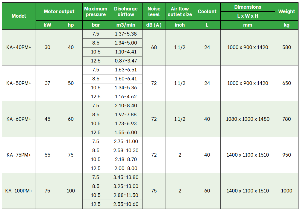Select the Discharge airflow header
The height and width of the screenshot is (211, 300).
tap(126, 12)
